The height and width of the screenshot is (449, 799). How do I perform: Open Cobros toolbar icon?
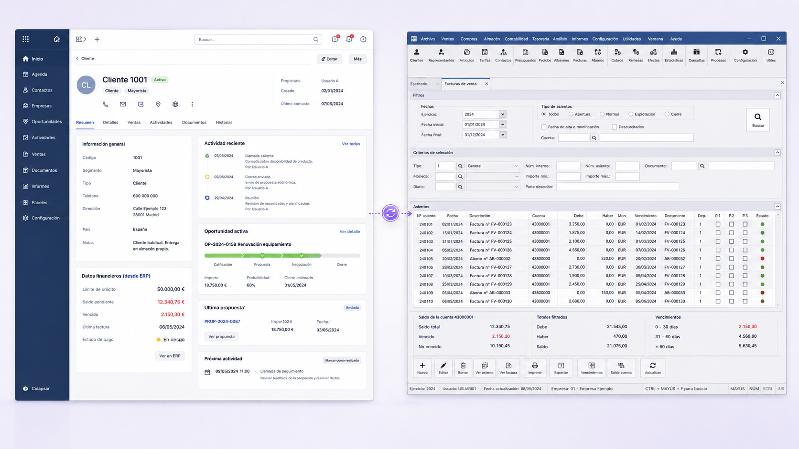pyautogui.click(x=617, y=55)
